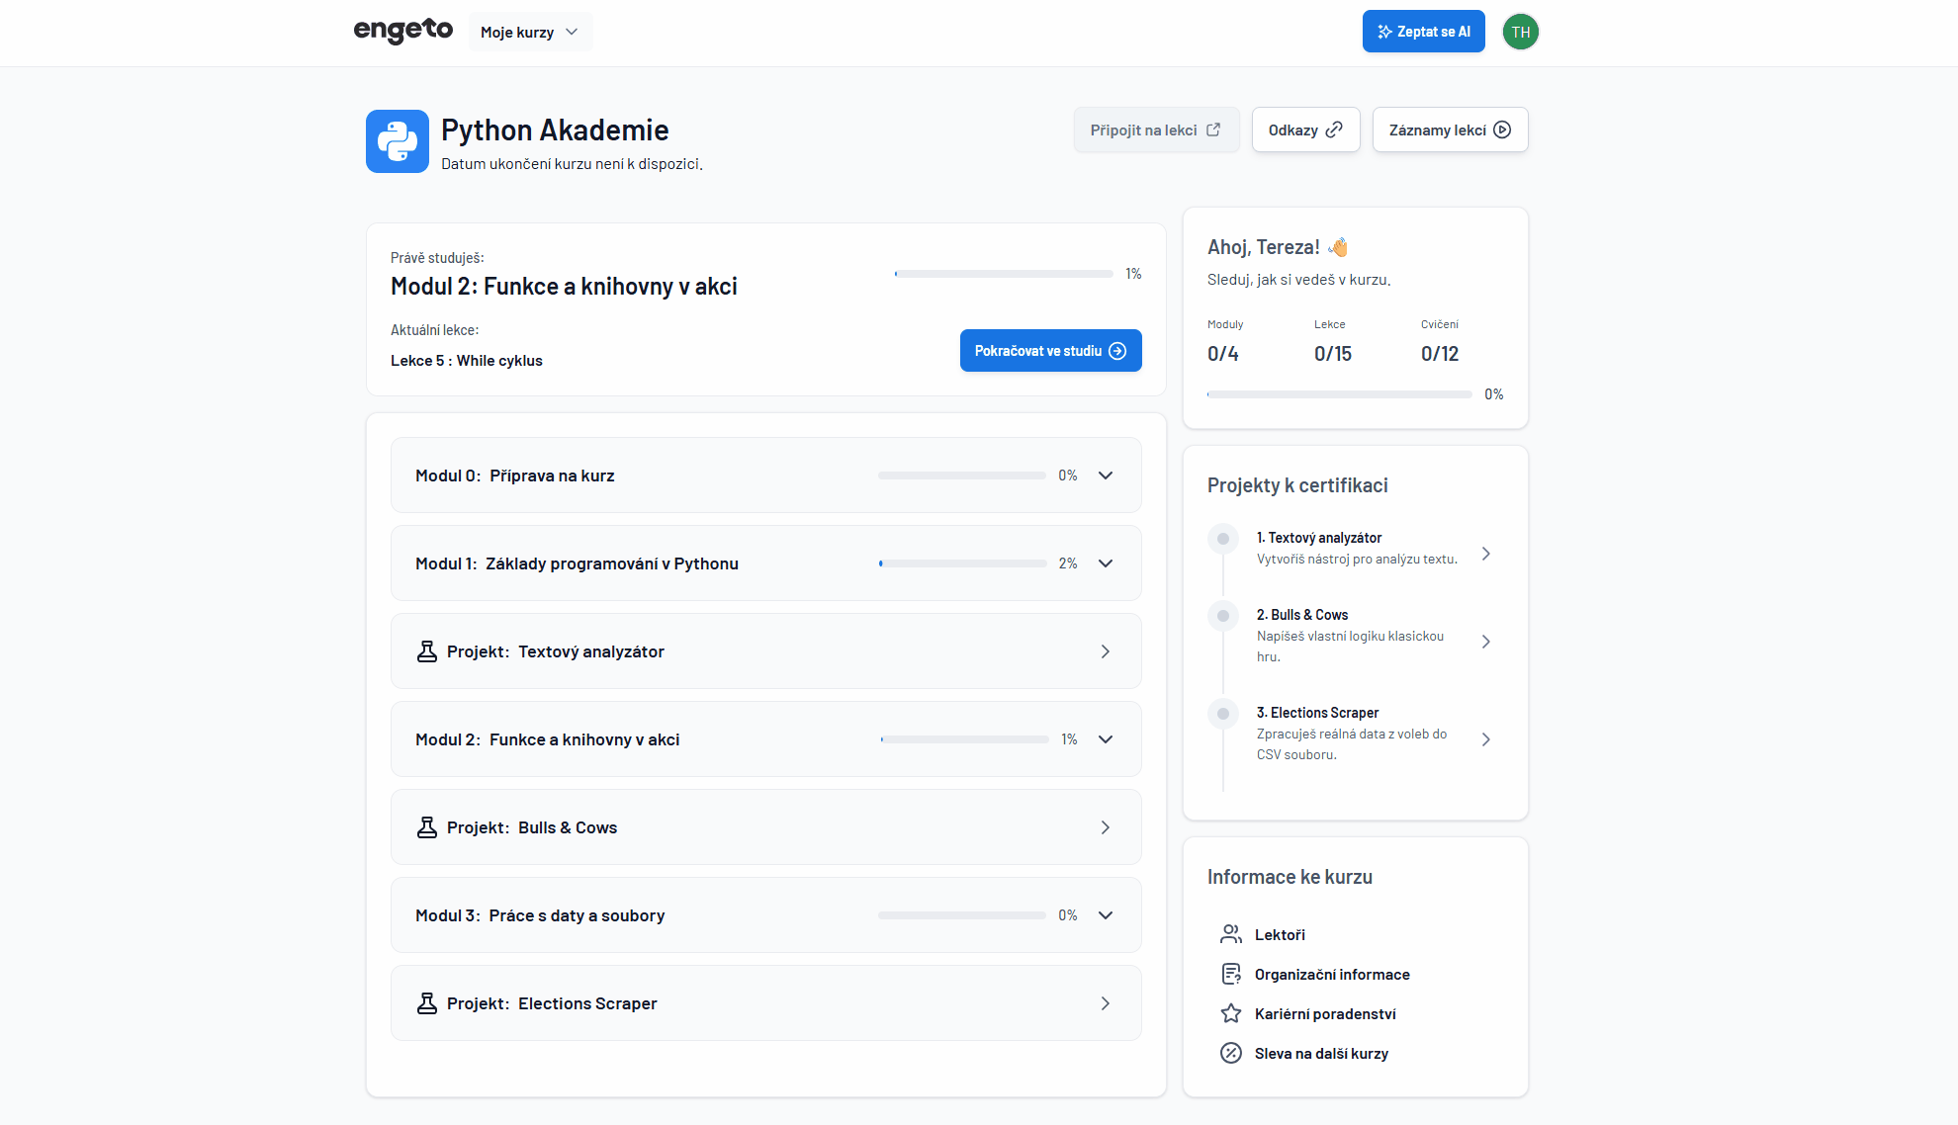
Task: Click the flask icon beside Textový analyzátor project
Action: click(427, 651)
